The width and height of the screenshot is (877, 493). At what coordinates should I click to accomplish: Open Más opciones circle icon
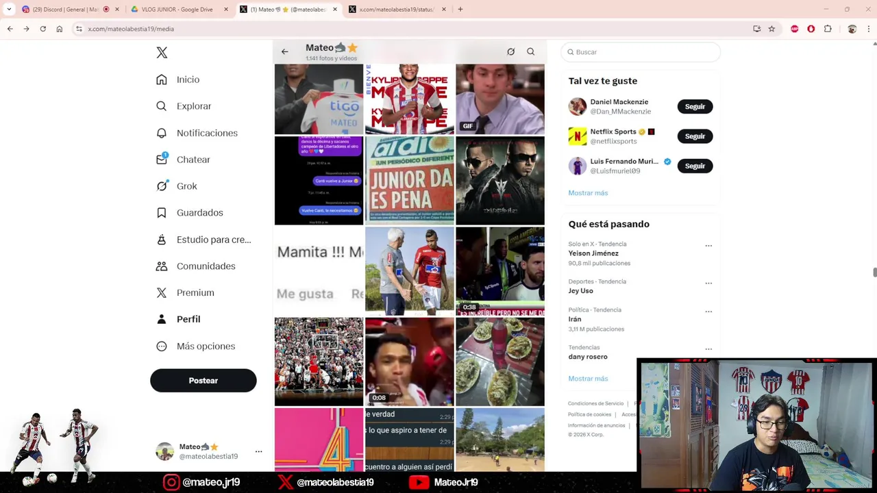coord(162,346)
